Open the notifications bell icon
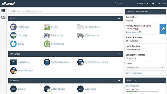The width and height of the screenshot is (167, 94). coord(153,4)
